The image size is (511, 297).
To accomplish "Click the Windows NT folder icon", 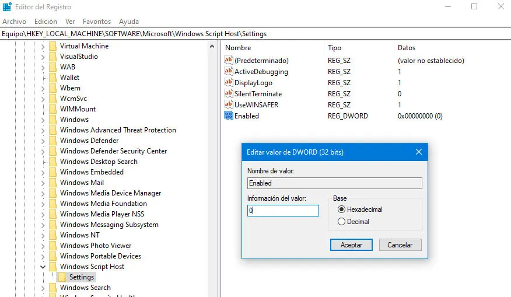I will pyautogui.click(x=53, y=235).
